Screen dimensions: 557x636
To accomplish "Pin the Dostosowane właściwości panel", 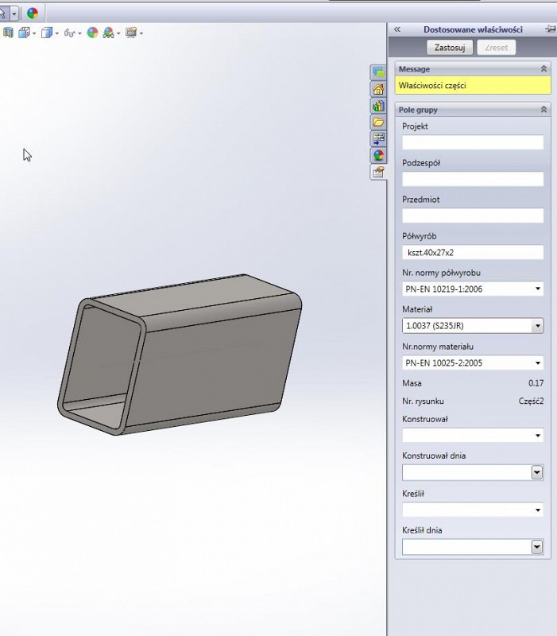I will point(550,29).
